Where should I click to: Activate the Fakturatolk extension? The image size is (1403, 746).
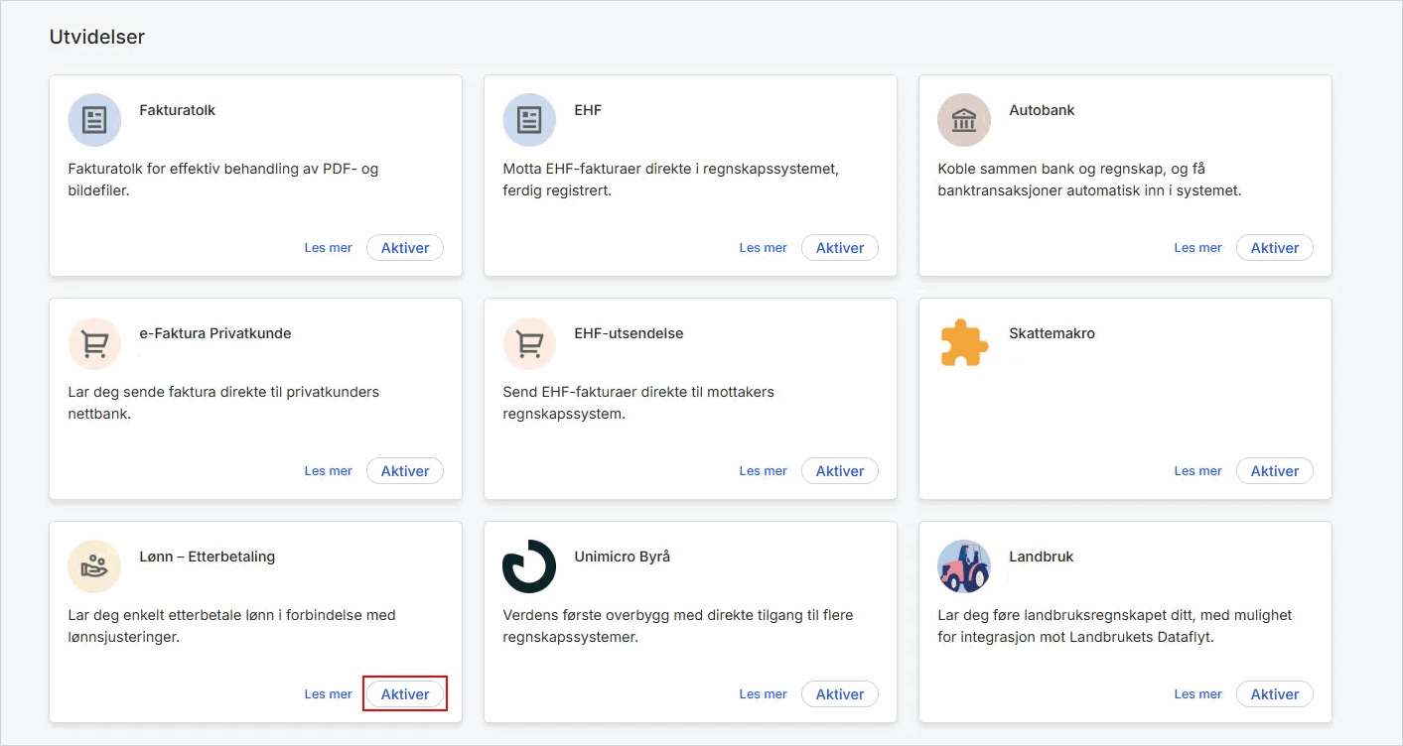click(x=405, y=248)
